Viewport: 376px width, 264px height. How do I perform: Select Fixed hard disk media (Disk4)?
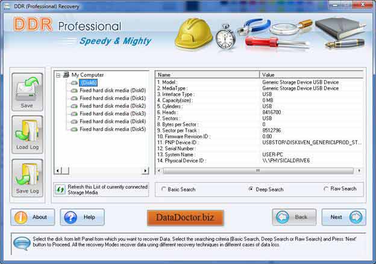pyautogui.click(x=113, y=121)
